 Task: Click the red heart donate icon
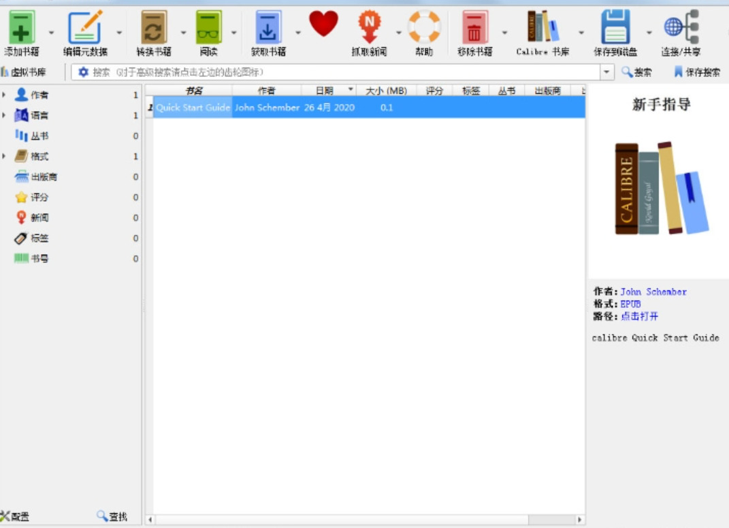click(323, 25)
